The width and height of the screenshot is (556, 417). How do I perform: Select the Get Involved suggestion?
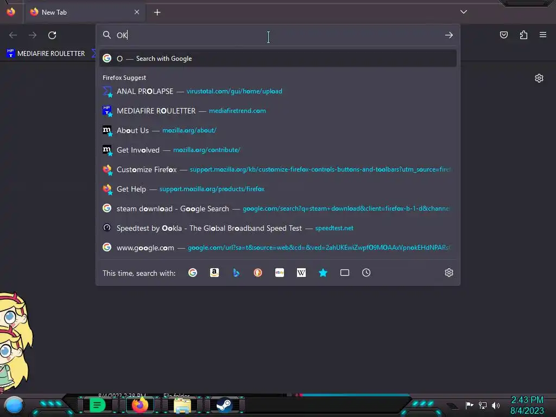(278, 150)
